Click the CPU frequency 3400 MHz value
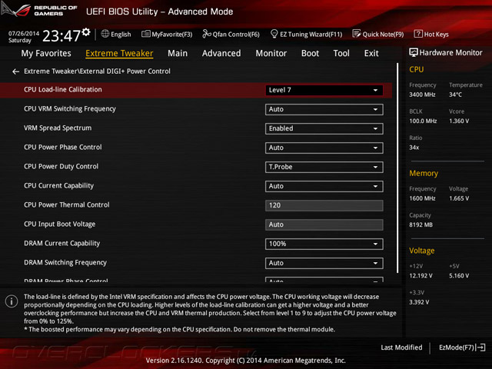 422,95
